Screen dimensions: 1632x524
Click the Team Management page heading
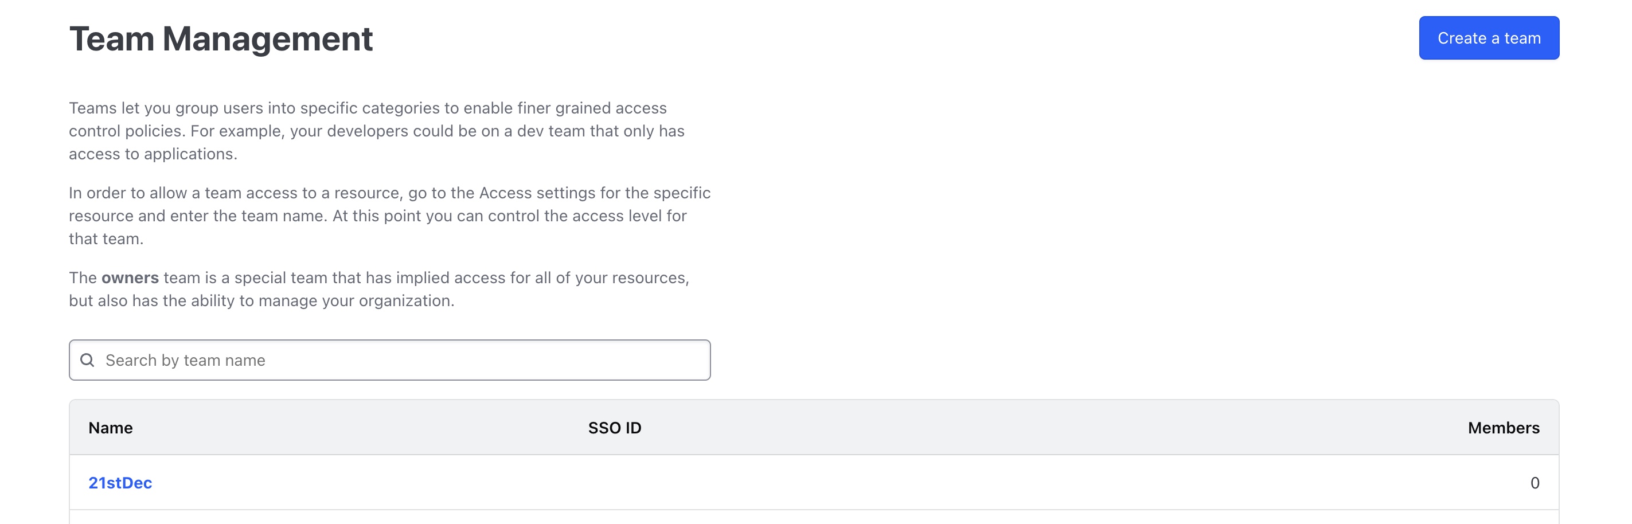pos(220,40)
